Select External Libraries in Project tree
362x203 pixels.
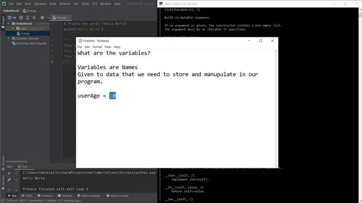click(27, 38)
